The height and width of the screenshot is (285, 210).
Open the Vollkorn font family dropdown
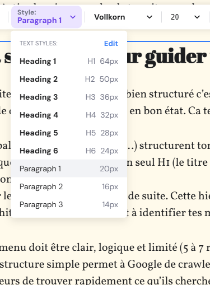pos(123,17)
